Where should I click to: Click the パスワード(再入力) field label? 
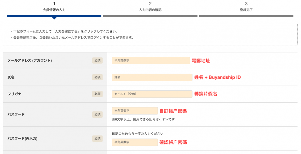22,138
